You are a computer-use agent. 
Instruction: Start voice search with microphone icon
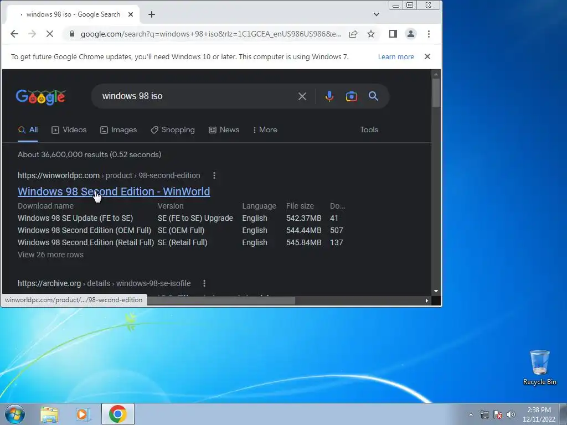(329, 96)
